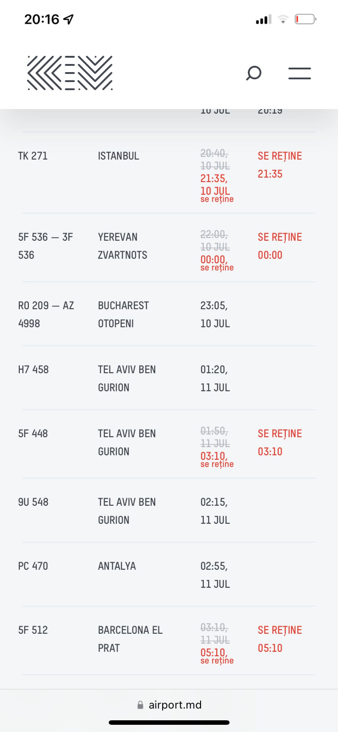338x732 pixels.
Task: Tap BUCHAREST OTOPENI destination
Action: [x=123, y=315]
